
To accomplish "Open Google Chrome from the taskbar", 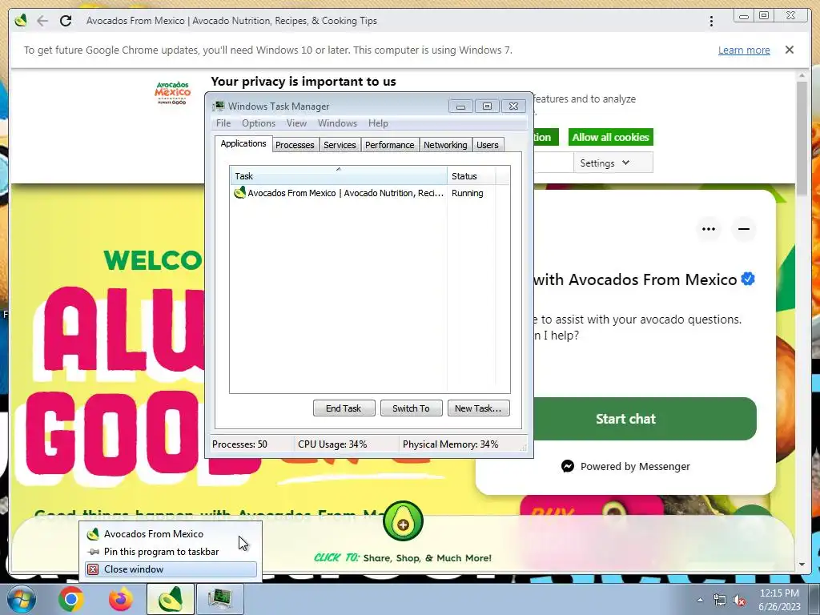I will pos(70,599).
